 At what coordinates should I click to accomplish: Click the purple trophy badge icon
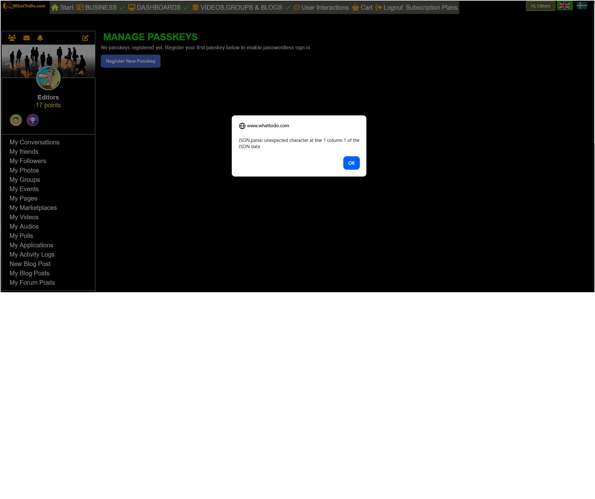[x=33, y=120]
